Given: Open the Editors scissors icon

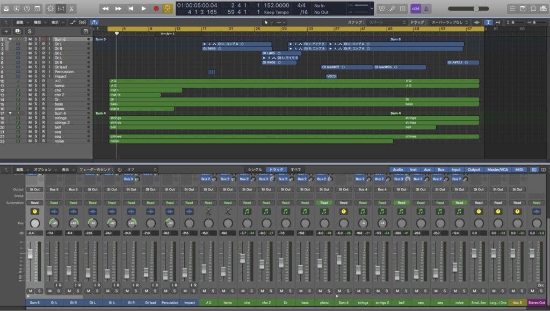Looking at the screenshot, I should (x=71, y=9).
